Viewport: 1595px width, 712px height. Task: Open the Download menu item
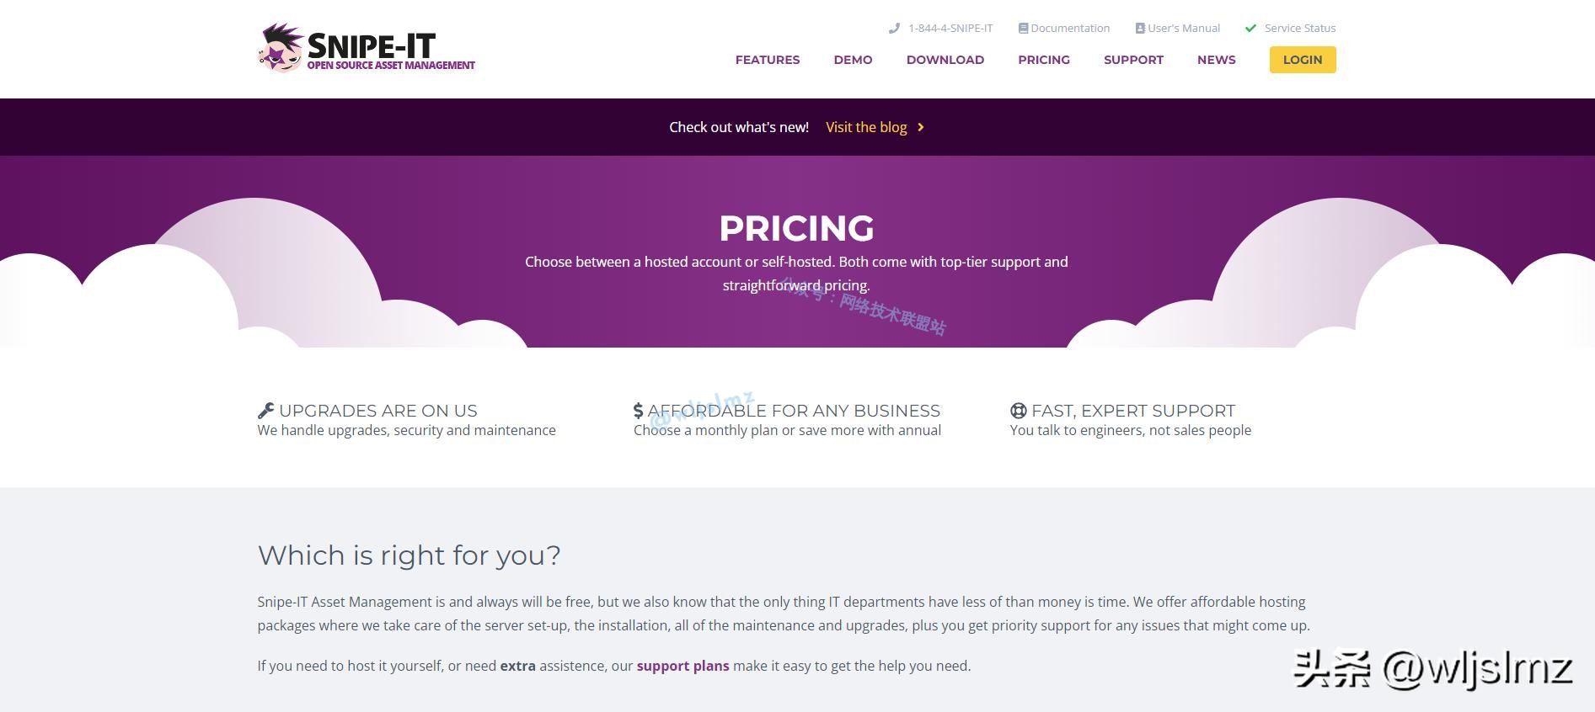coord(945,60)
